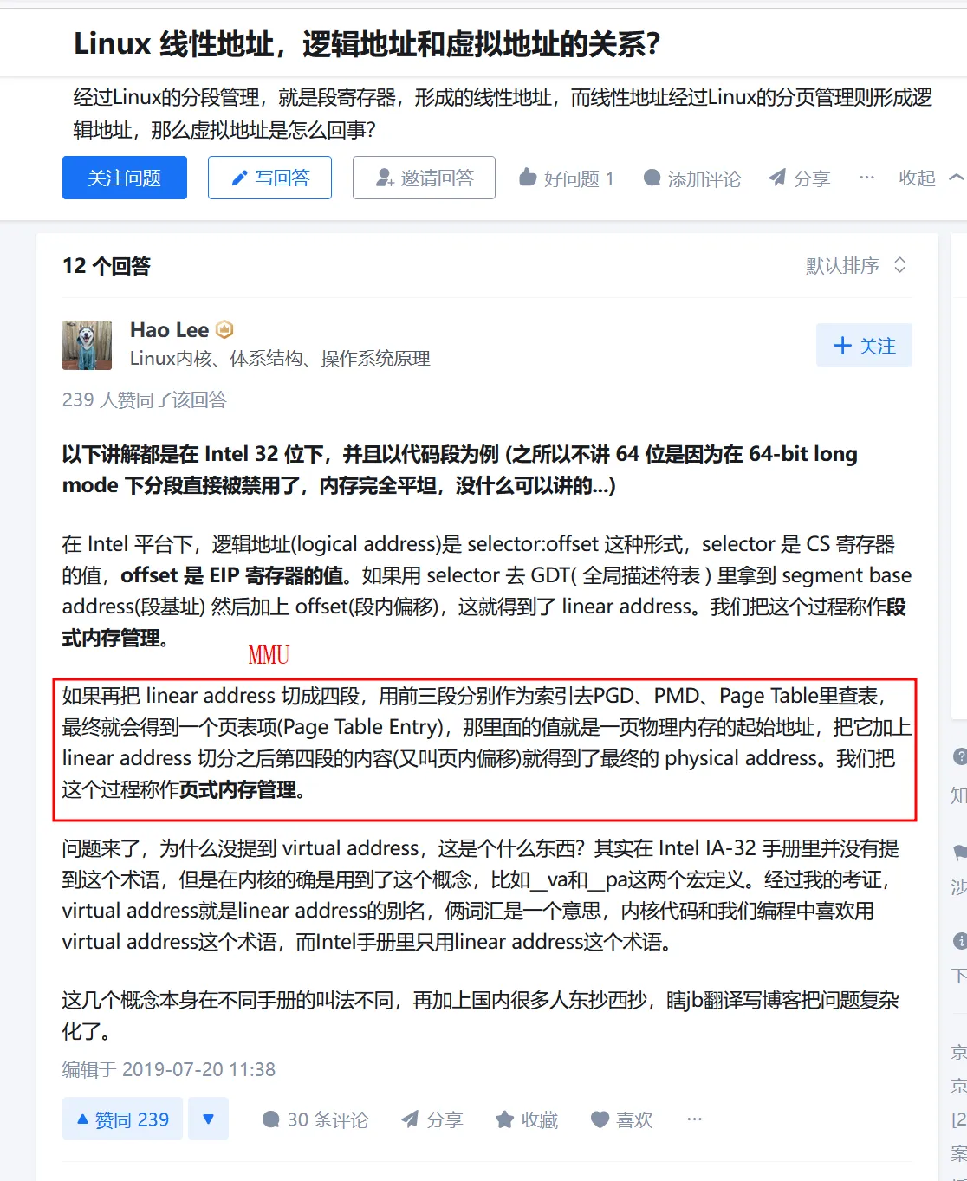Click the 30 条评论 comment icon
This screenshot has width=967, height=1181.
270,1119
